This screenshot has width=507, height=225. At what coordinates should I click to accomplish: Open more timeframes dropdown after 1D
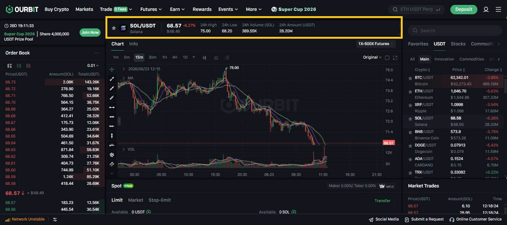pos(194,57)
